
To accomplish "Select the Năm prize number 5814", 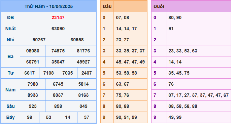I will click(x=83, y=84).
